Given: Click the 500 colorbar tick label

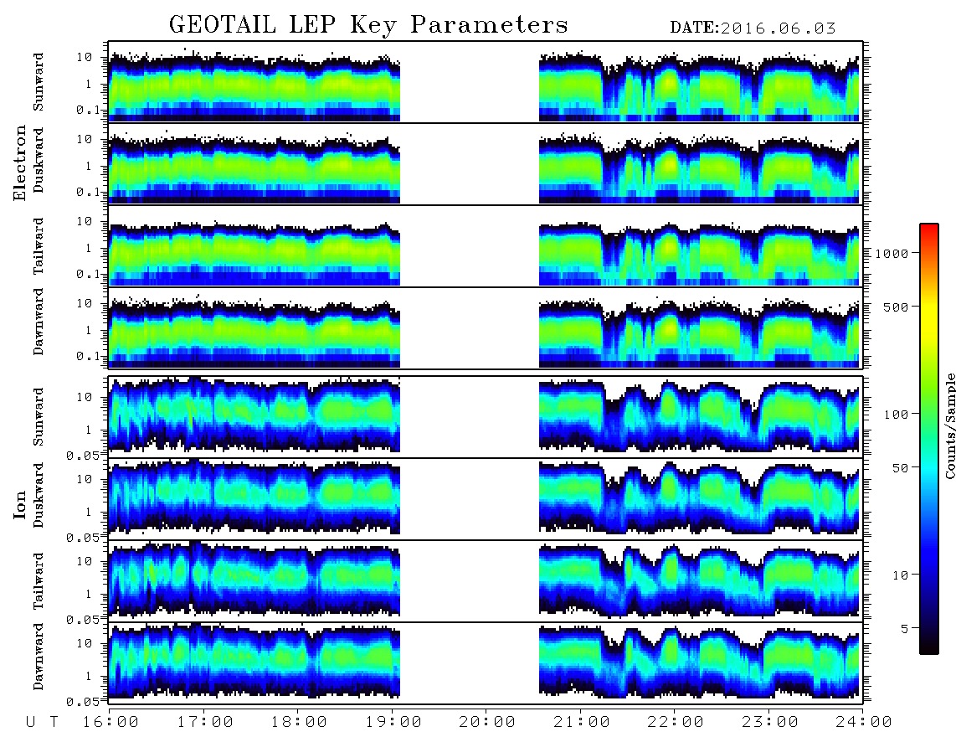Looking at the screenshot, I should [896, 307].
